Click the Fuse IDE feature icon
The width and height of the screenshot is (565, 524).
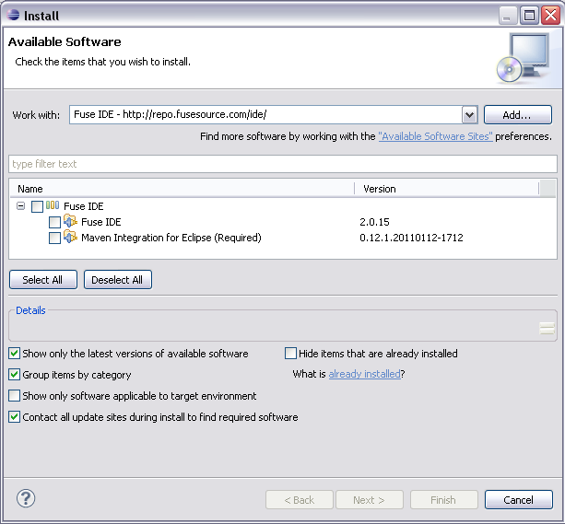click(71, 222)
